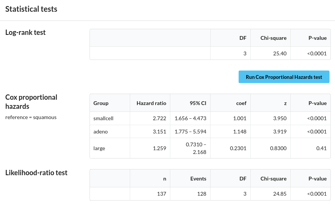Select the 'adeno' group row label
This screenshot has width=335, height=204.
pyautogui.click(x=101, y=132)
